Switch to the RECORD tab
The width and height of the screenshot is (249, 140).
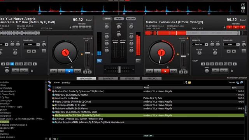tap(152, 79)
